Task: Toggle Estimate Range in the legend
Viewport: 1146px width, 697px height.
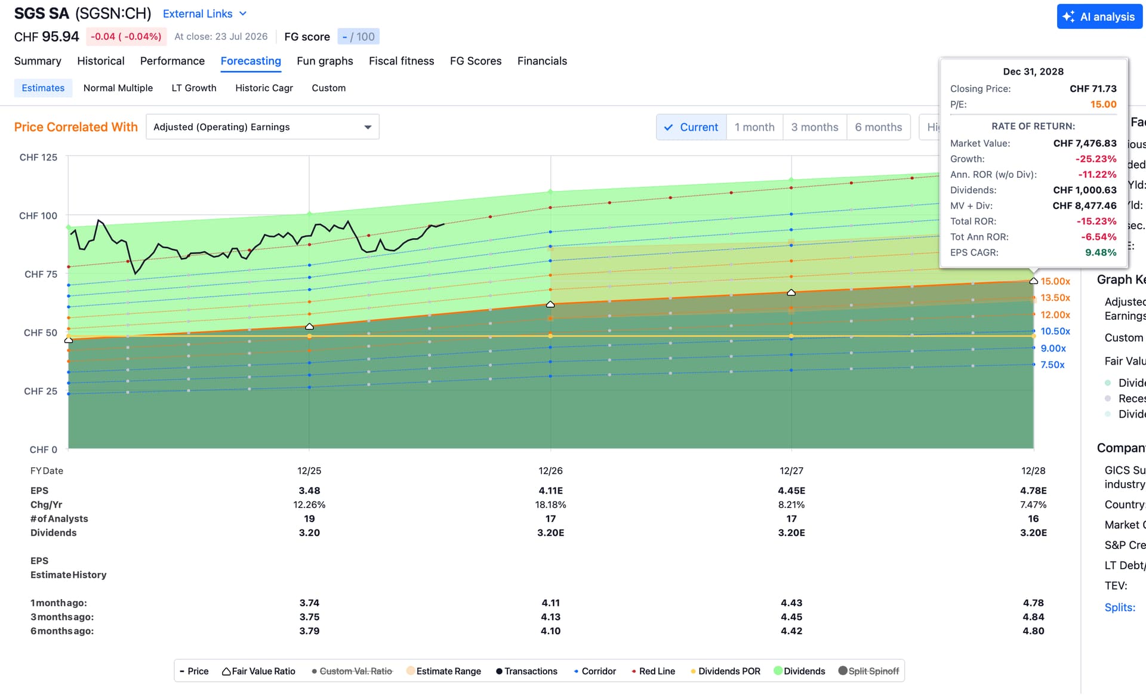Action: [443, 671]
